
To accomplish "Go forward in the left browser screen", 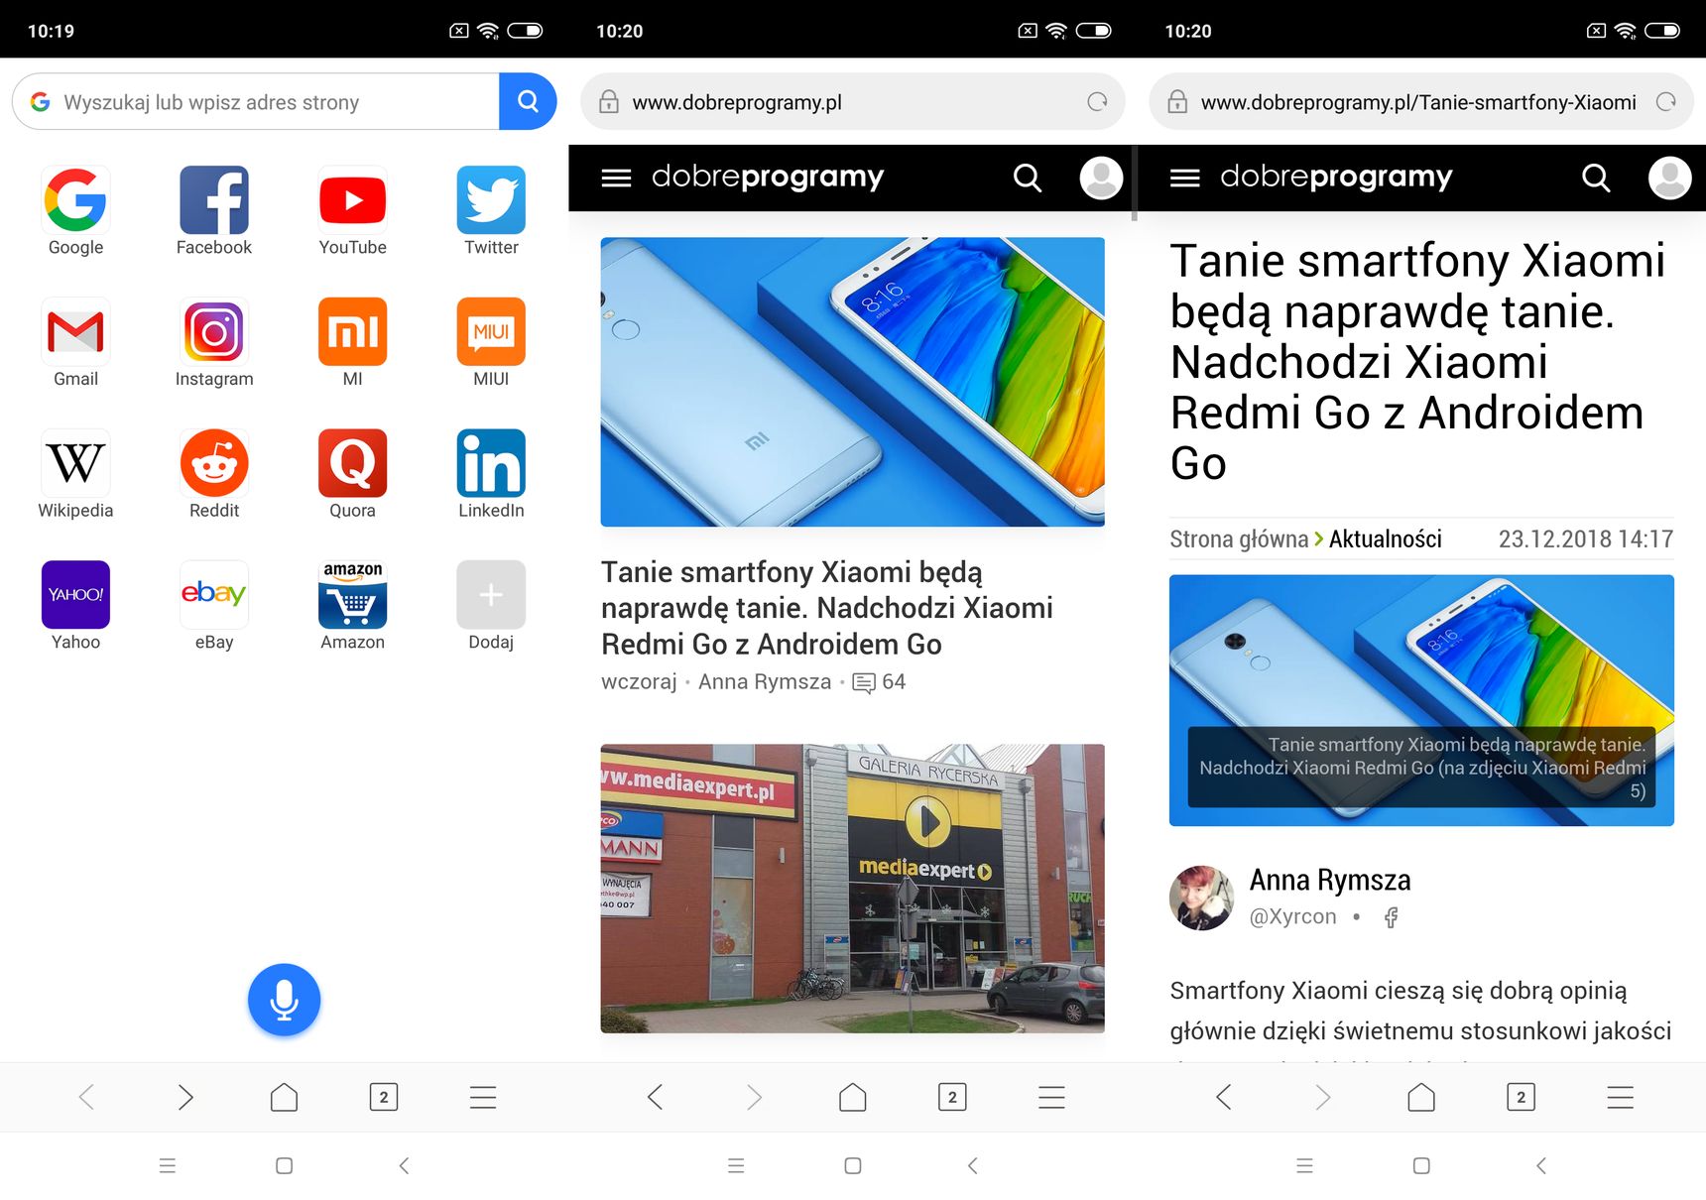I will pyautogui.click(x=185, y=1097).
